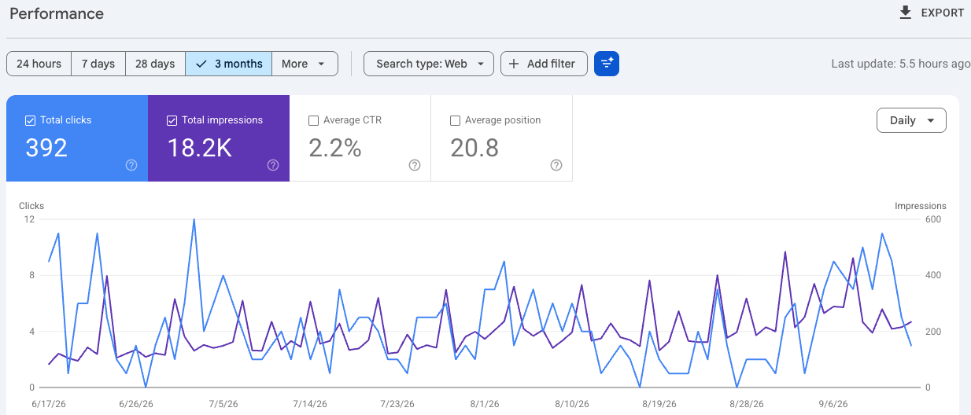Click the Impressions axis title

(x=921, y=206)
